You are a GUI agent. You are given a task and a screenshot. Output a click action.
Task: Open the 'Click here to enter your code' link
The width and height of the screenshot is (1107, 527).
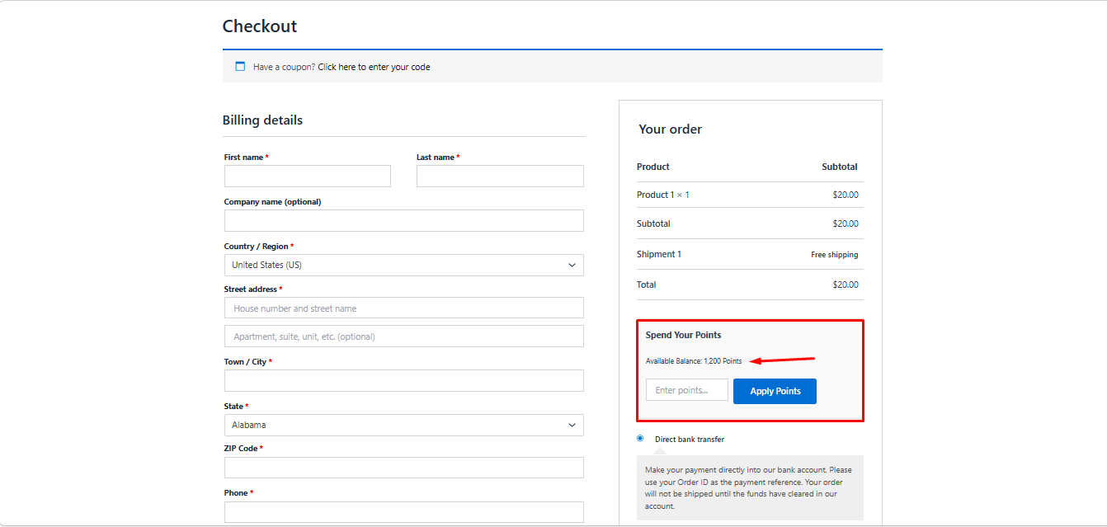click(x=374, y=67)
